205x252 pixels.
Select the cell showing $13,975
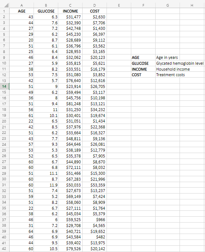94,243
